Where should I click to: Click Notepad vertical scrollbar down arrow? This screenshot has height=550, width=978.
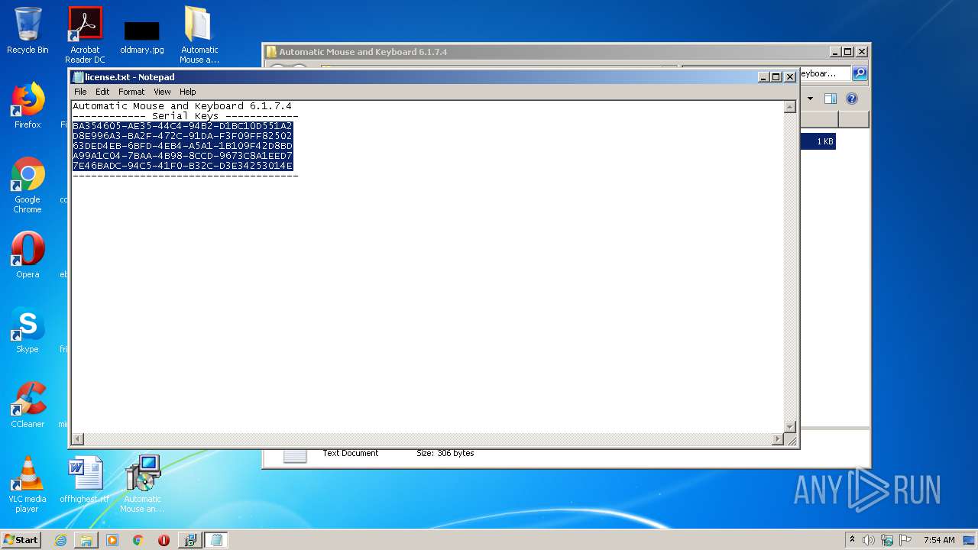click(790, 426)
